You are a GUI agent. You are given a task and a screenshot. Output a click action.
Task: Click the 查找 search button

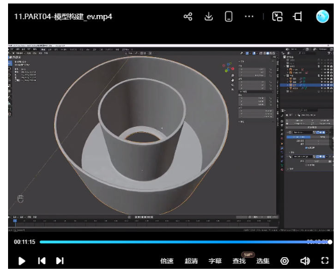point(239,261)
